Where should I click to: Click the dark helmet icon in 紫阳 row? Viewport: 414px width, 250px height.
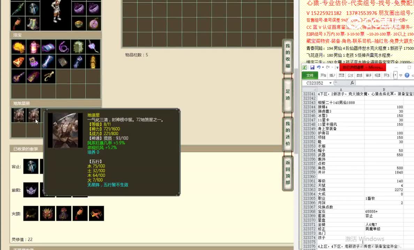tap(31, 190)
